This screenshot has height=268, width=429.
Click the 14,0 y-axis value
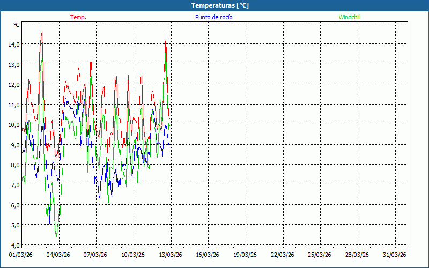pos(14,44)
